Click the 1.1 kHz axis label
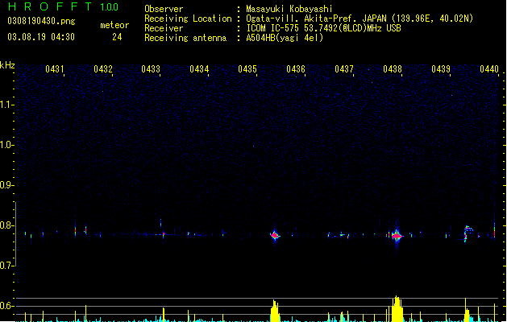 6,105
